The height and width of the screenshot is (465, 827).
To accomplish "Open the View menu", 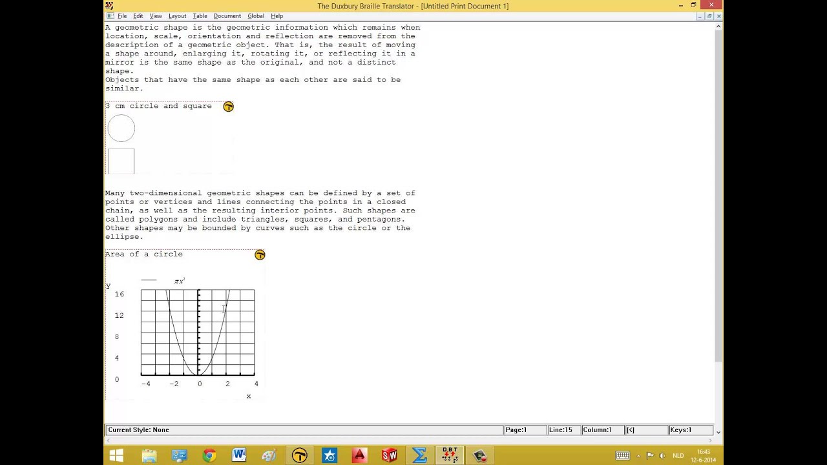I will coord(156,16).
